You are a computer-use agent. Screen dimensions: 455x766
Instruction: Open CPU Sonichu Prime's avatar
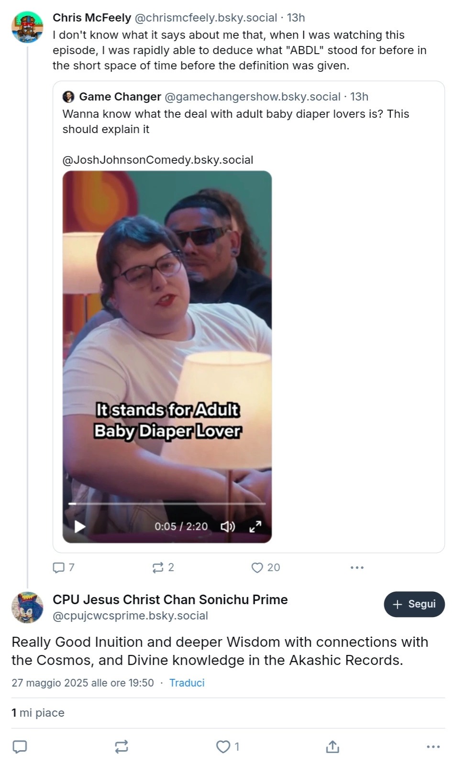(x=27, y=608)
